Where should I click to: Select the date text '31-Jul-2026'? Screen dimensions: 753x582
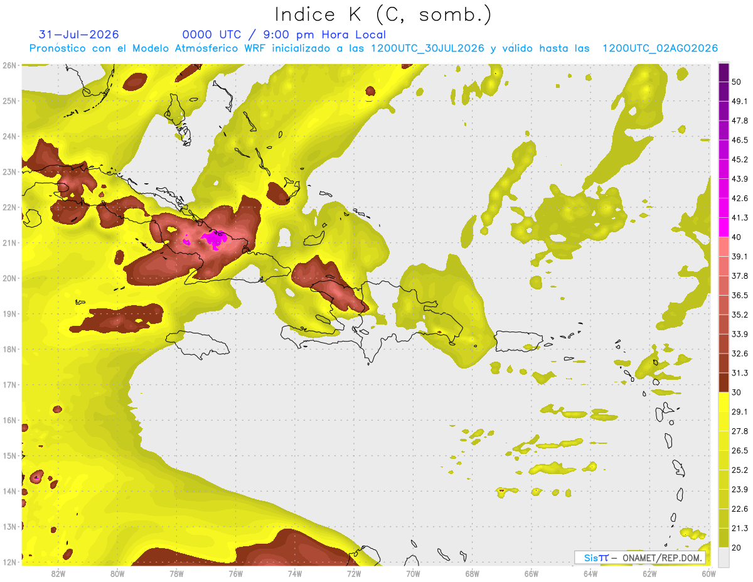tap(78, 35)
